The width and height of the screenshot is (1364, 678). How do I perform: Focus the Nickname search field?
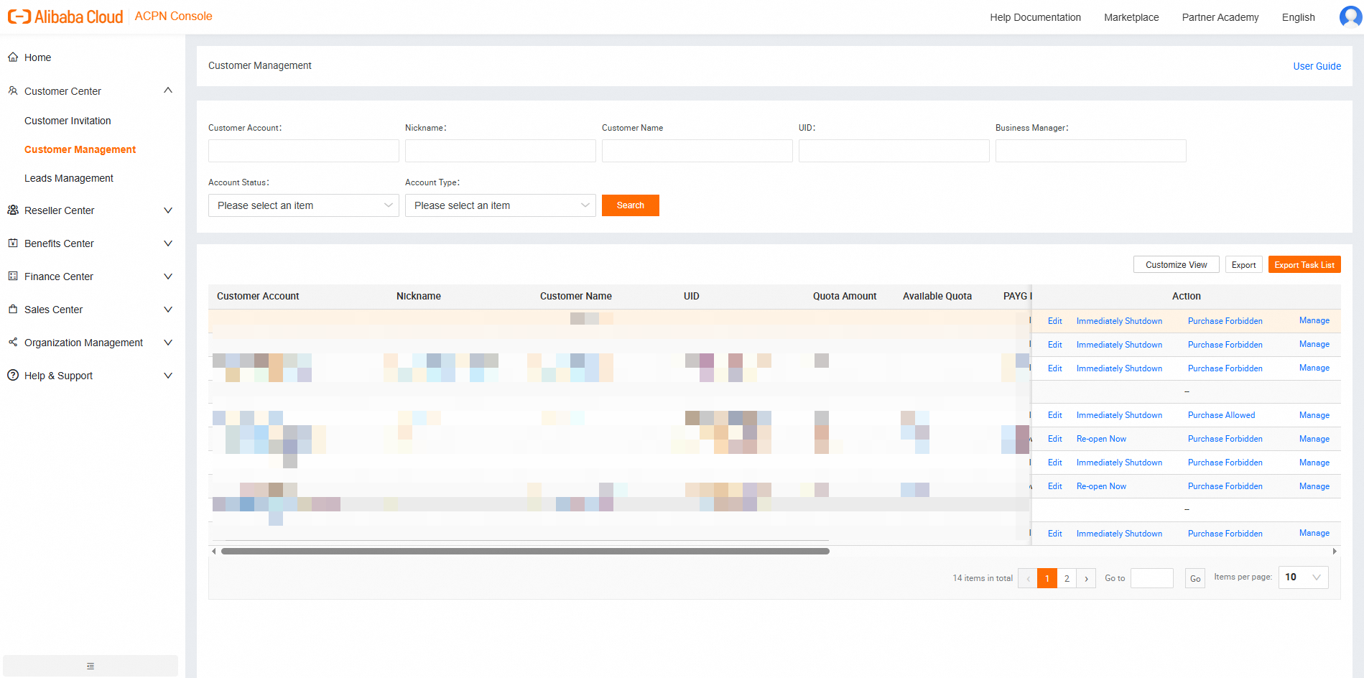[501, 151]
